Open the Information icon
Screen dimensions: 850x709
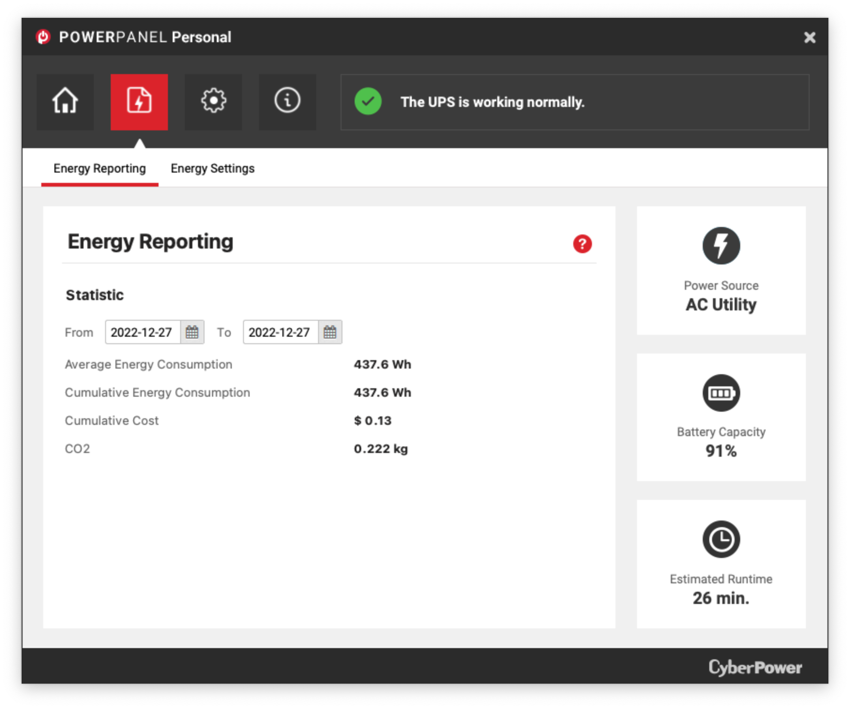pos(287,101)
